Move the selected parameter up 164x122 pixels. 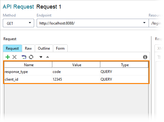tap(48, 57)
